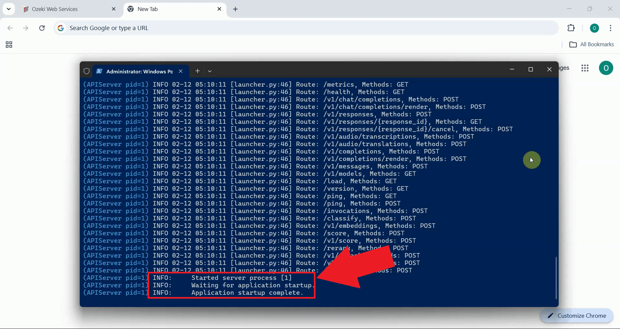Image resolution: width=620 pixels, height=329 pixels.
Task: Click the Chrome reload page icon
Action: [42, 28]
